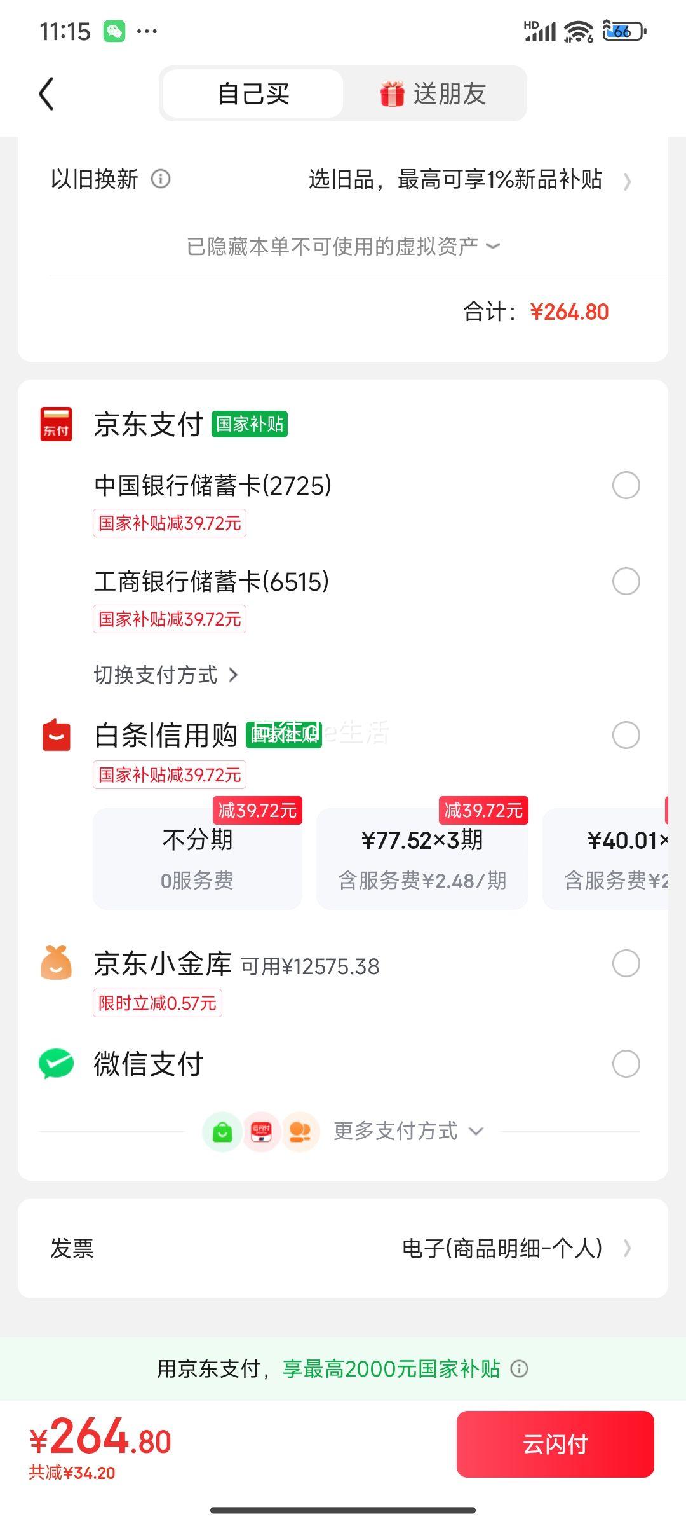The height and width of the screenshot is (1526, 686).
Task: Open the 发票 invoice options chevron
Action: tap(628, 1248)
